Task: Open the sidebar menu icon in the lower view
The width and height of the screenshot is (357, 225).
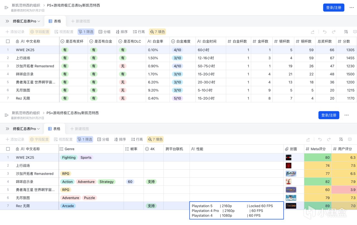Action: 6,115
